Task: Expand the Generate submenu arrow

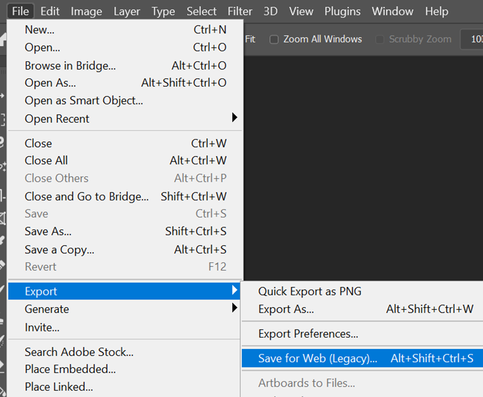Action: point(235,308)
